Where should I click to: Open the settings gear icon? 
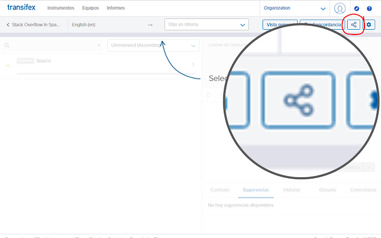tap(369, 24)
